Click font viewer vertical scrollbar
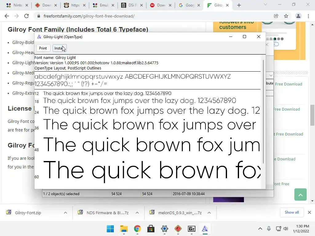Screen dimensions: 315x236 [263, 111]
